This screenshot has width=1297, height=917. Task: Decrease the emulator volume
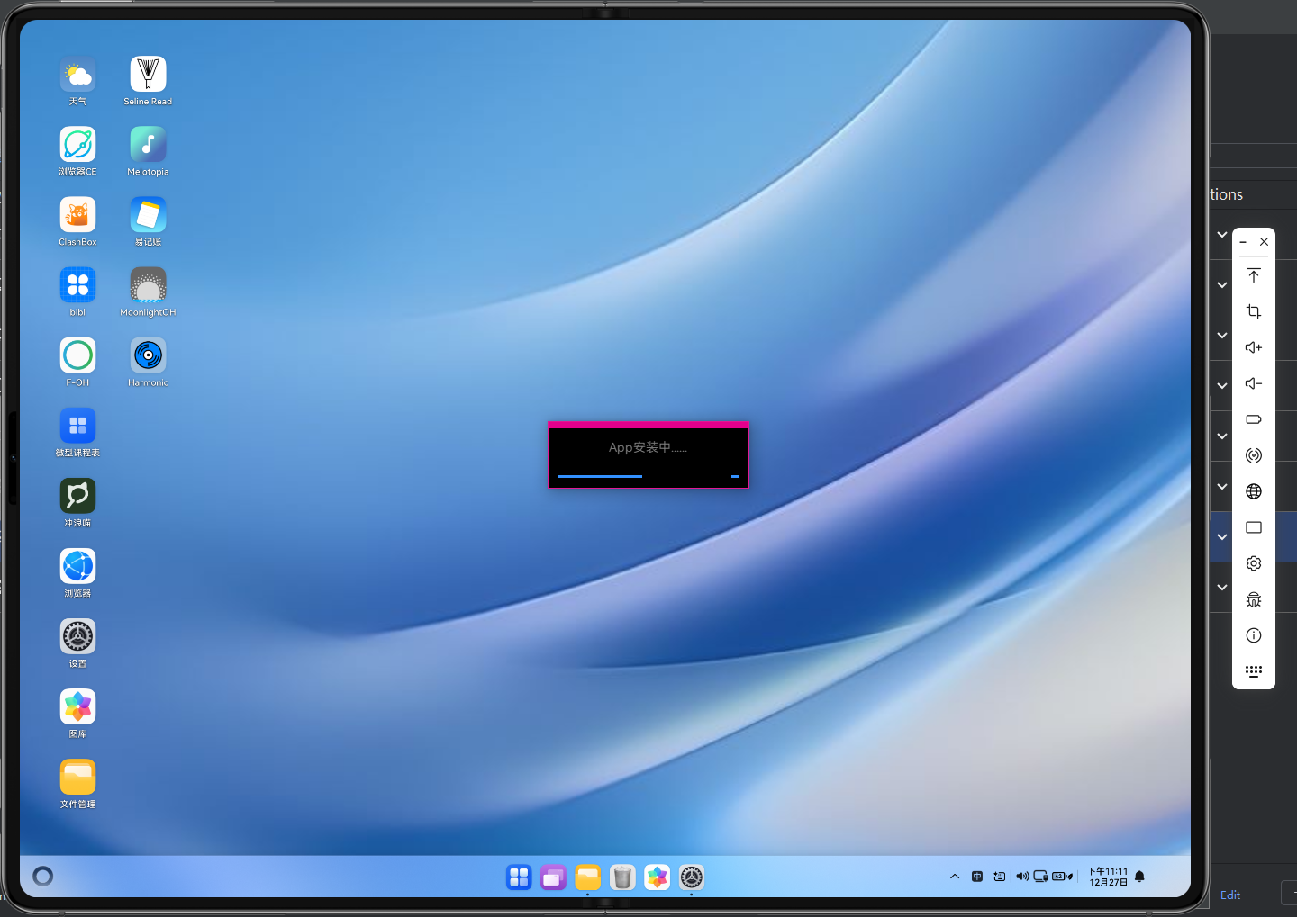tap(1254, 383)
